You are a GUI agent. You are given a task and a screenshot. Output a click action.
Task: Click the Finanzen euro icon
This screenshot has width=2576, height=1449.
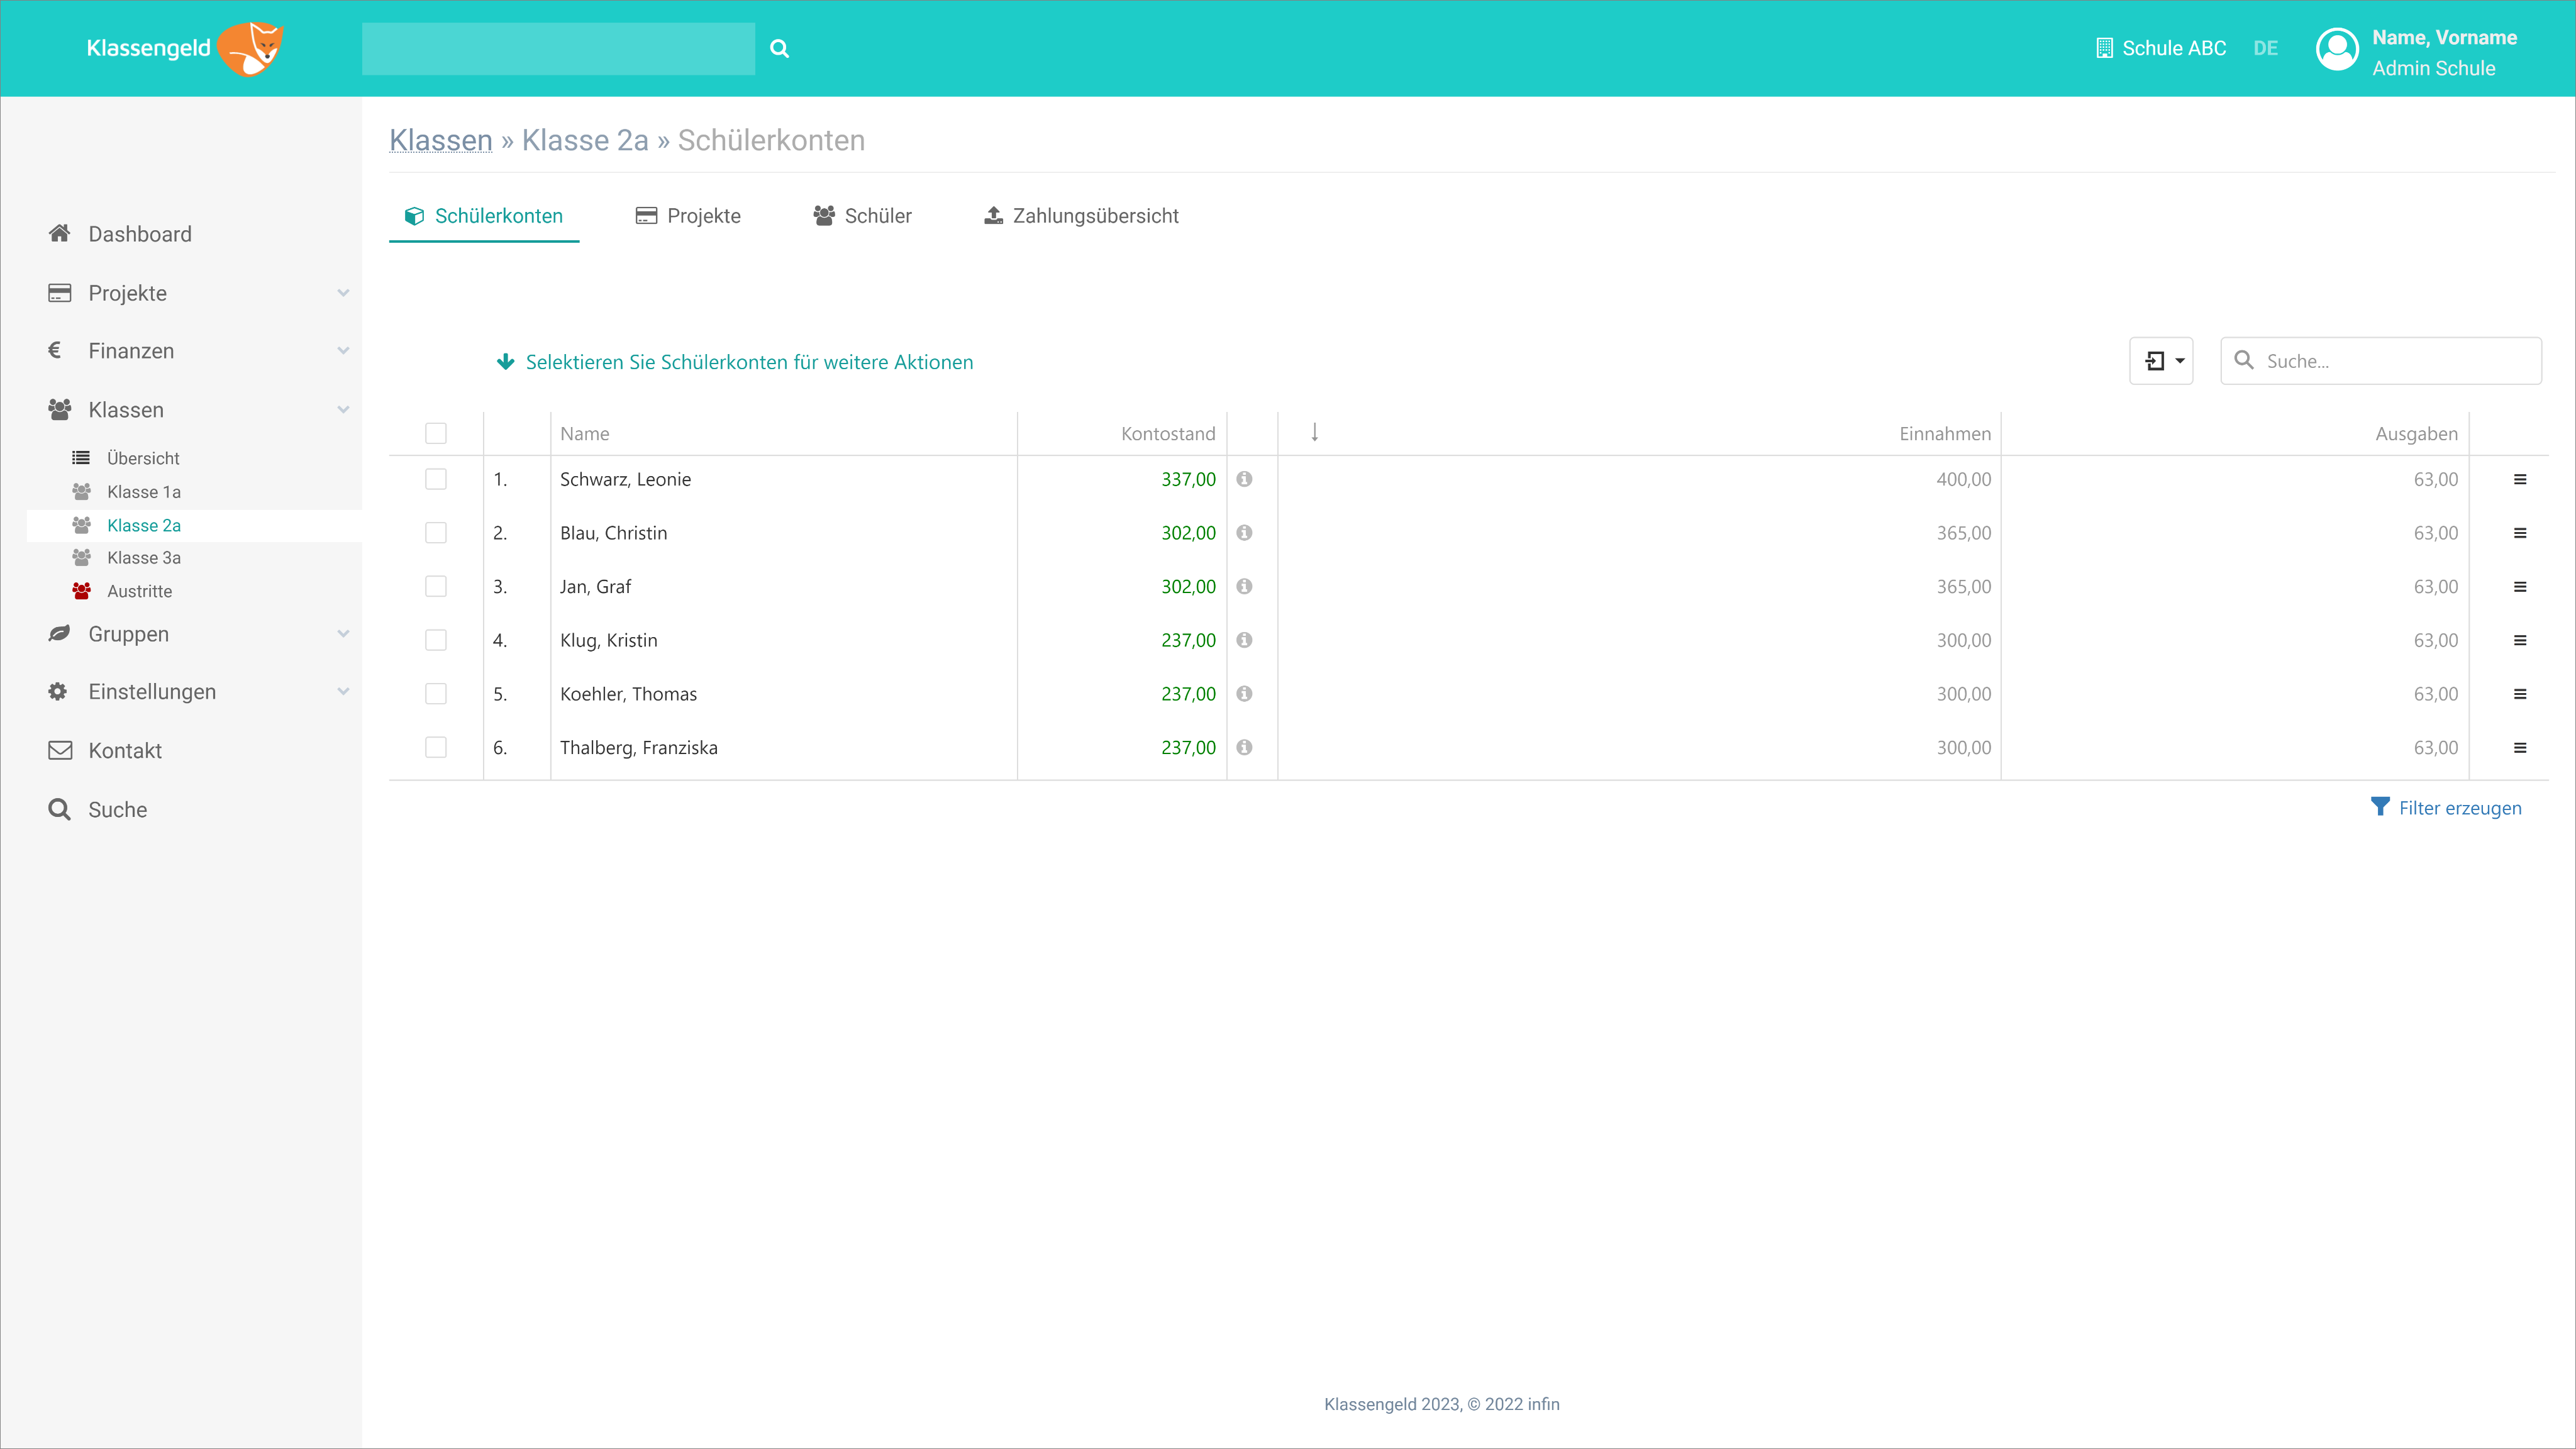pos(55,350)
